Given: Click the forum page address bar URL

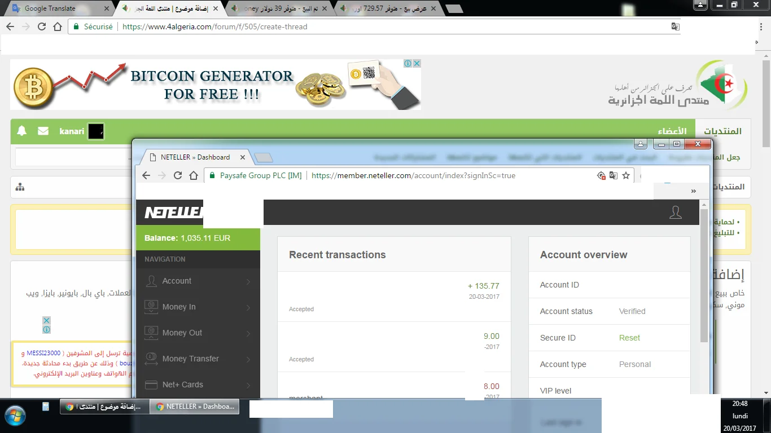Looking at the screenshot, I should (214, 26).
